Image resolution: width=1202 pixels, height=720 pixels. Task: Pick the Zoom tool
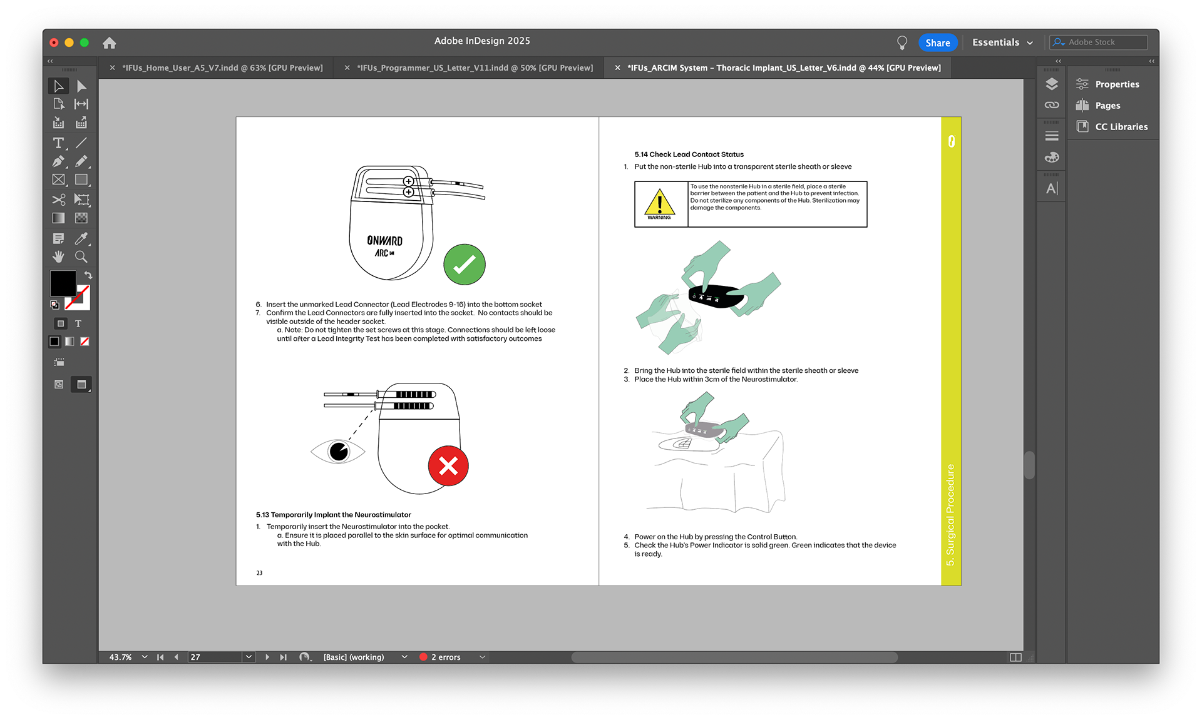point(81,256)
